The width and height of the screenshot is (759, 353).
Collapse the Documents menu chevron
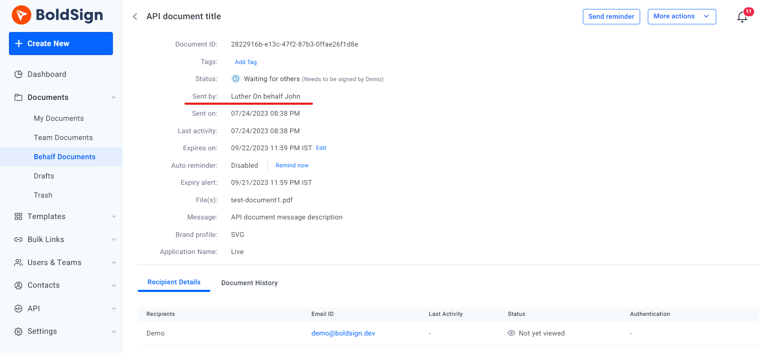[114, 97]
